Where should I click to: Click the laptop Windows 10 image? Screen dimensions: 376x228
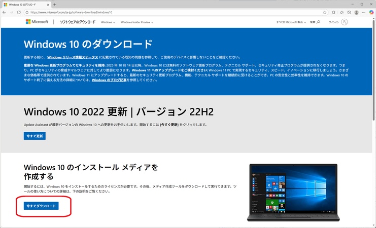click(293, 193)
